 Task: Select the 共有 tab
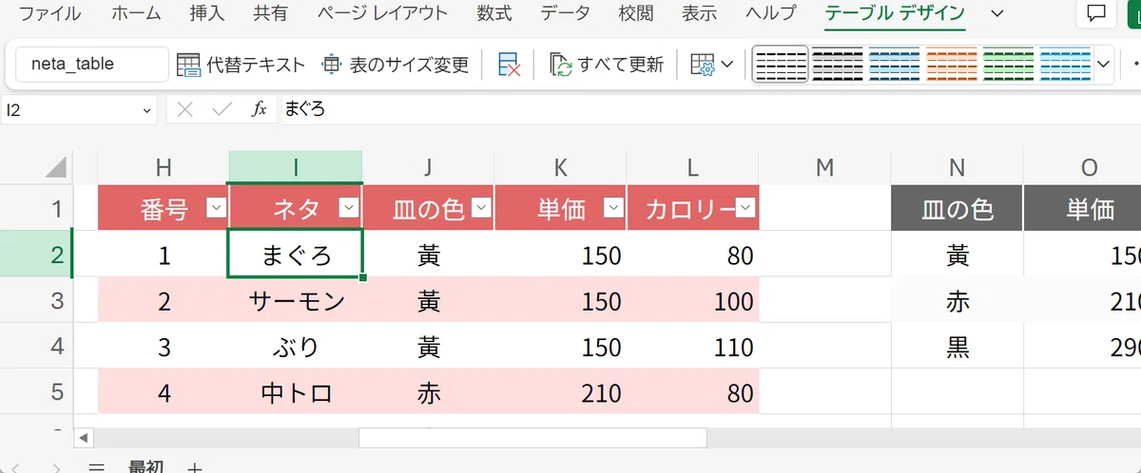coord(269,14)
